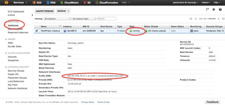This screenshot has height=105, width=225.
Task: Refresh the instances list
Action: (207, 9)
